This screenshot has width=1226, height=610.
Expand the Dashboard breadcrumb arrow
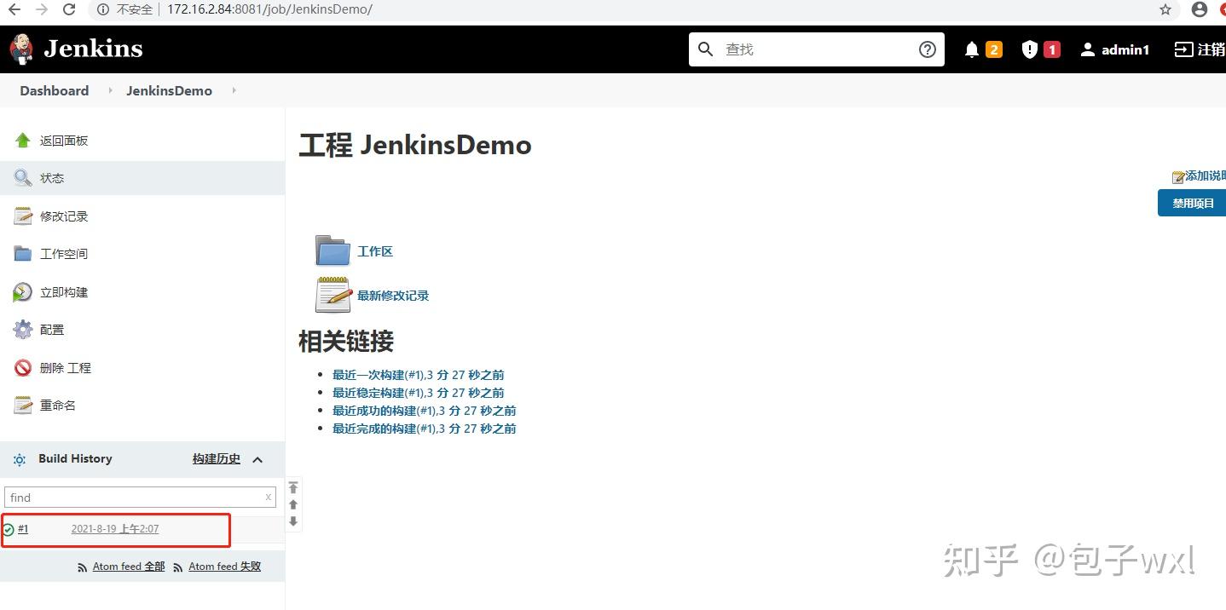point(109,90)
